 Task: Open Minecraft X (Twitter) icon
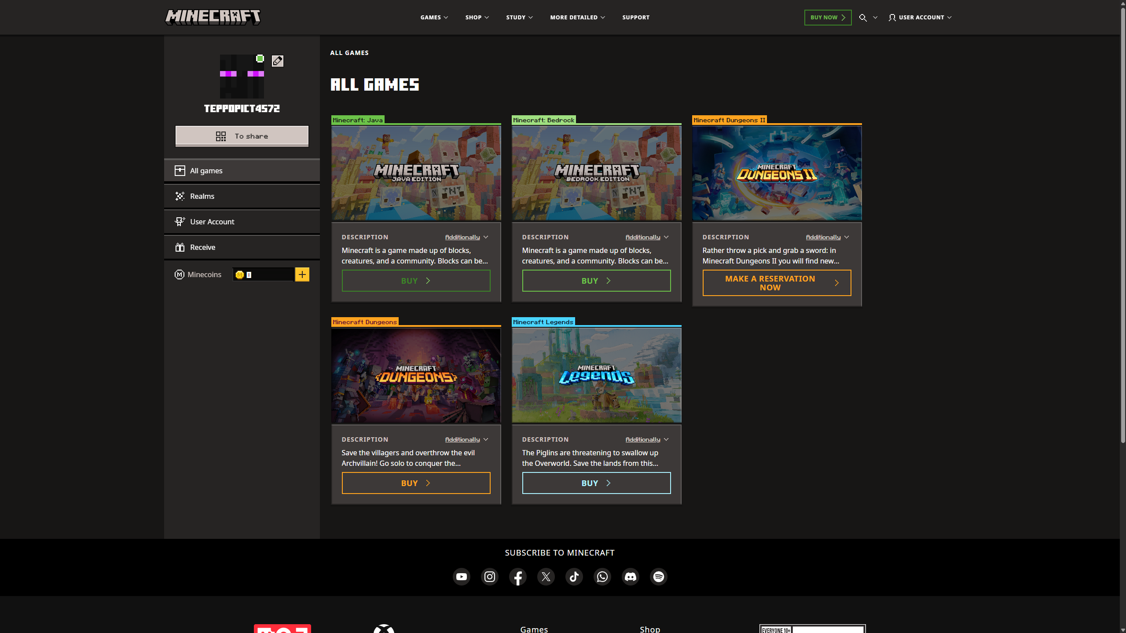point(546,577)
